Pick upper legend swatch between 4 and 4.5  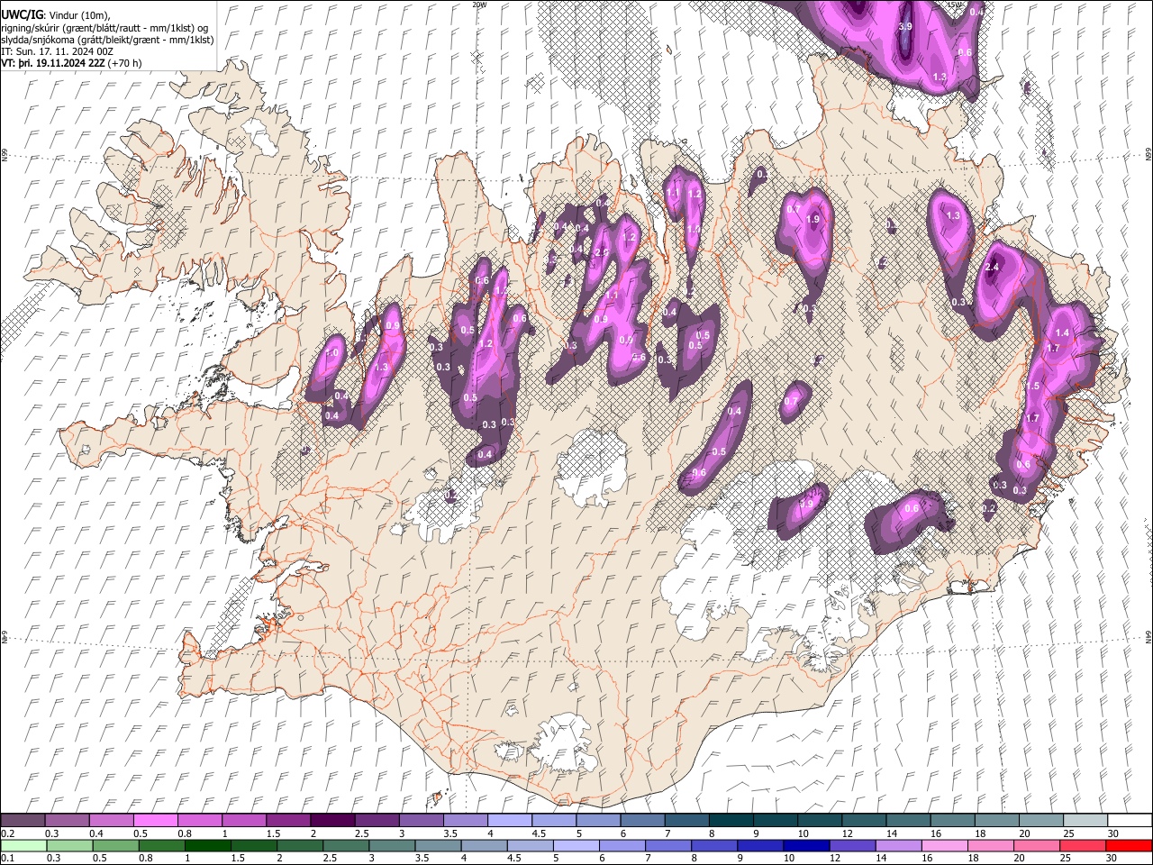click(509, 821)
